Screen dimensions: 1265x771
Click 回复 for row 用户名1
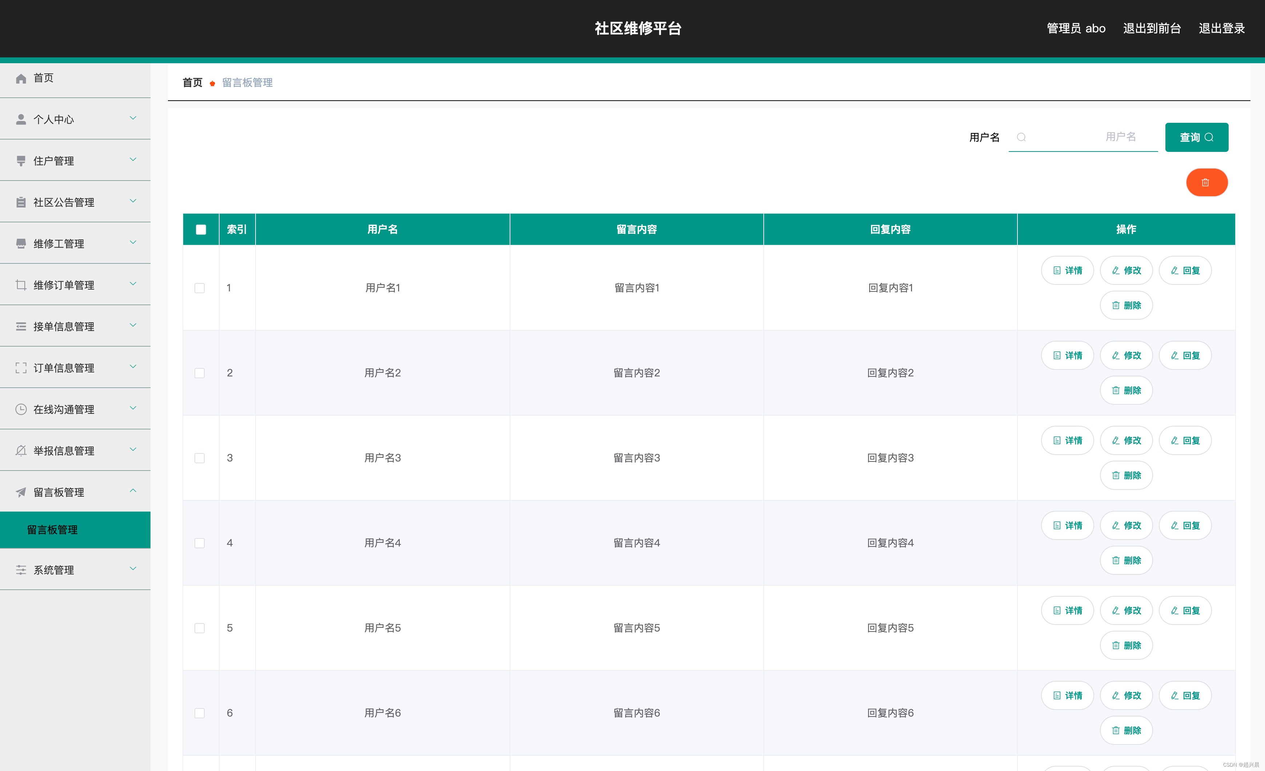(x=1185, y=271)
